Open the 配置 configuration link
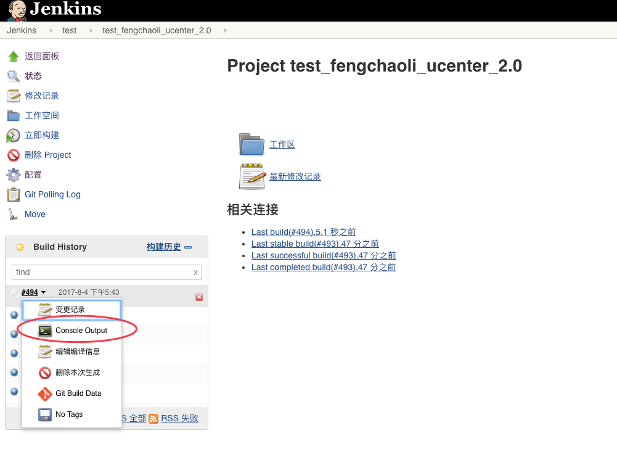This screenshot has width=617, height=457. click(33, 175)
